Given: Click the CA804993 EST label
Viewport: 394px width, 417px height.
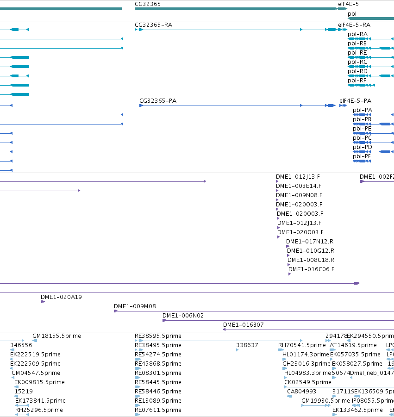Looking at the screenshot, I should (302, 392).
